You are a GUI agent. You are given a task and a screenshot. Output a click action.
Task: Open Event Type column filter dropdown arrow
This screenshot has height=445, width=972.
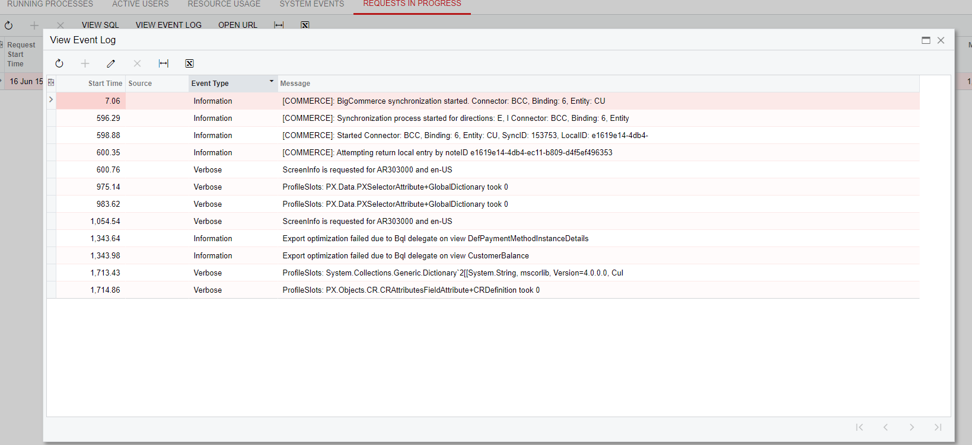click(x=272, y=81)
